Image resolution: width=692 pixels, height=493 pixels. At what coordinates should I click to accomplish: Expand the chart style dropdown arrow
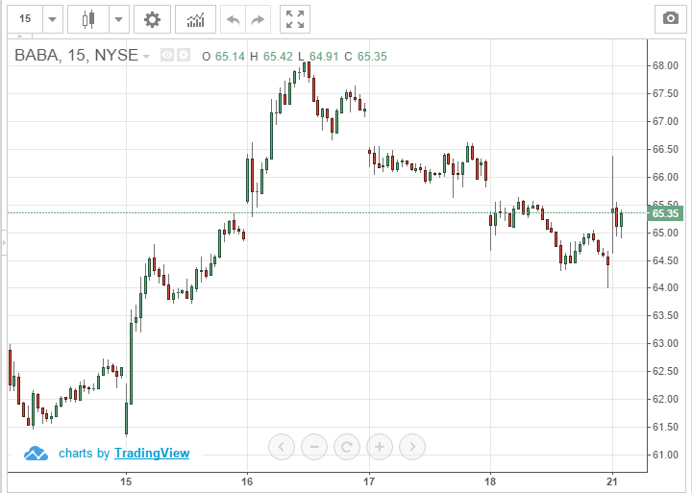(x=117, y=19)
